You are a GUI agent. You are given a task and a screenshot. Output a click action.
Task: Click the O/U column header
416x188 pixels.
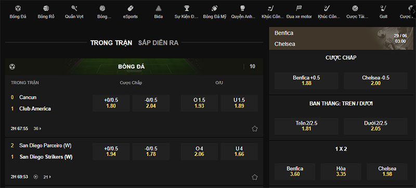point(219,83)
